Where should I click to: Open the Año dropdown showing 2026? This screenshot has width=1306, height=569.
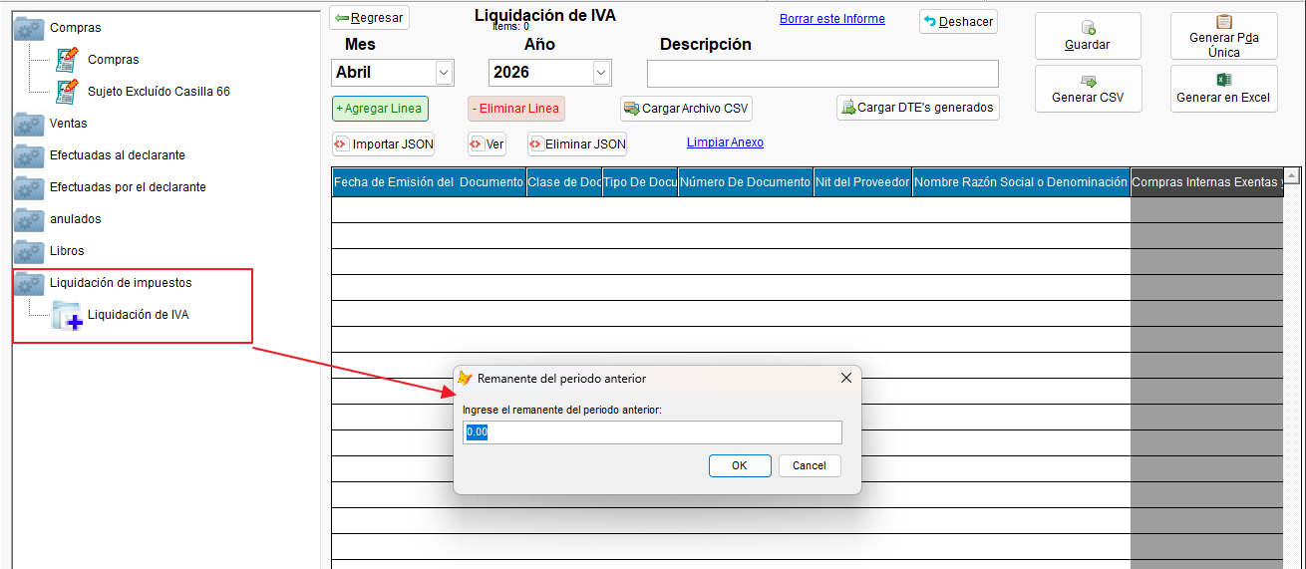pyautogui.click(x=601, y=73)
